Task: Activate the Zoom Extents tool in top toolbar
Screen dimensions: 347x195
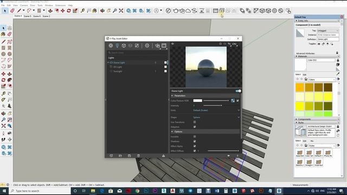Action: pyautogui.click(x=121, y=11)
